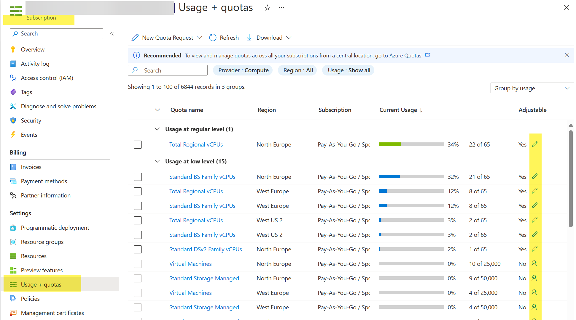Check the Virtual Machines West Europe row
Screen dimensions: 576x320
[138, 293]
